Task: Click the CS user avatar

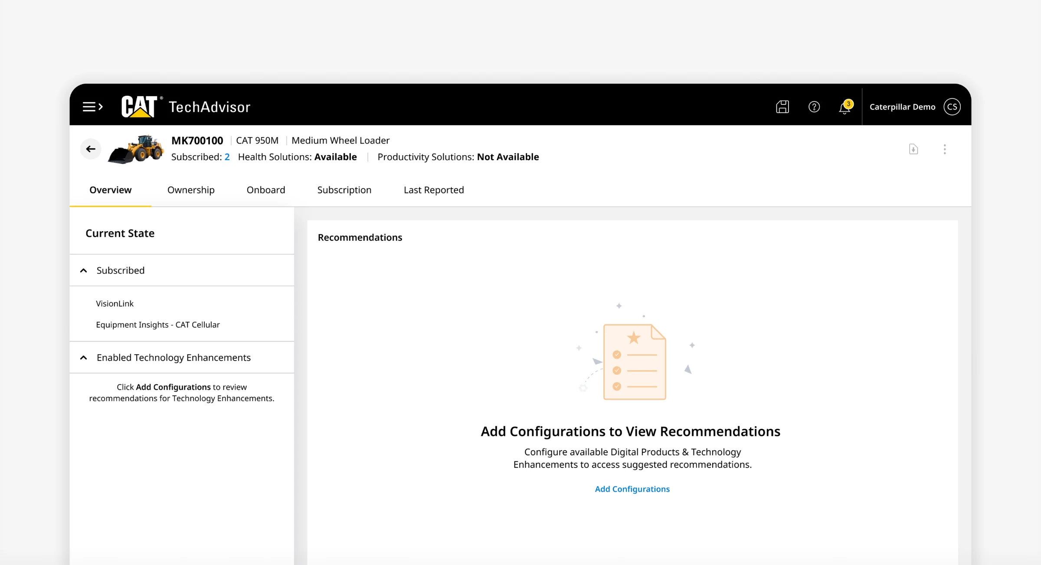Action: pyautogui.click(x=952, y=107)
